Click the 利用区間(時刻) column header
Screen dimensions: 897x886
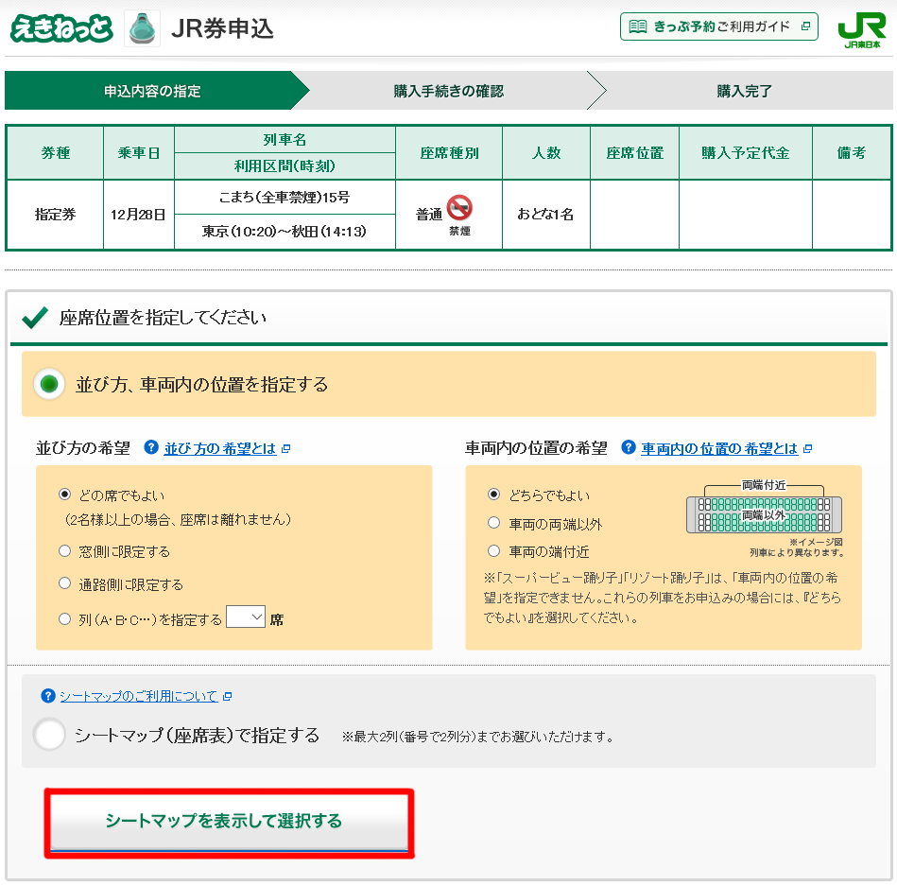(x=285, y=166)
